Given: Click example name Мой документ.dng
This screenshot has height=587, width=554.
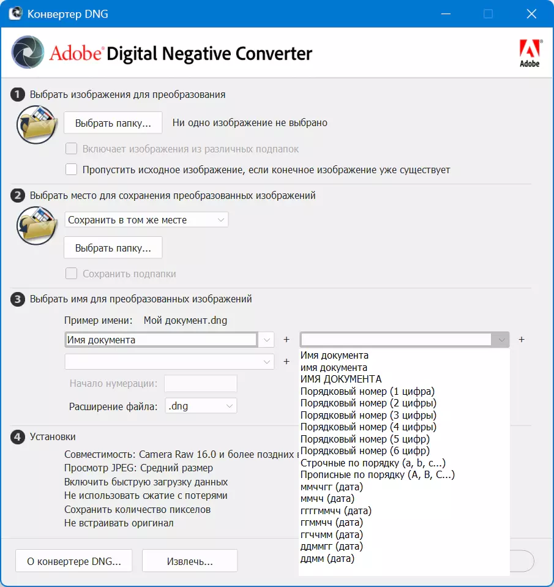Looking at the screenshot, I should coord(185,321).
